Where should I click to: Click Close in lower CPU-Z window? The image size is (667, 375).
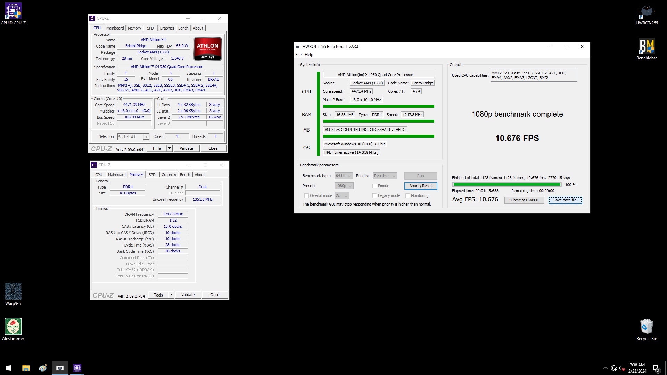point(215,295)
